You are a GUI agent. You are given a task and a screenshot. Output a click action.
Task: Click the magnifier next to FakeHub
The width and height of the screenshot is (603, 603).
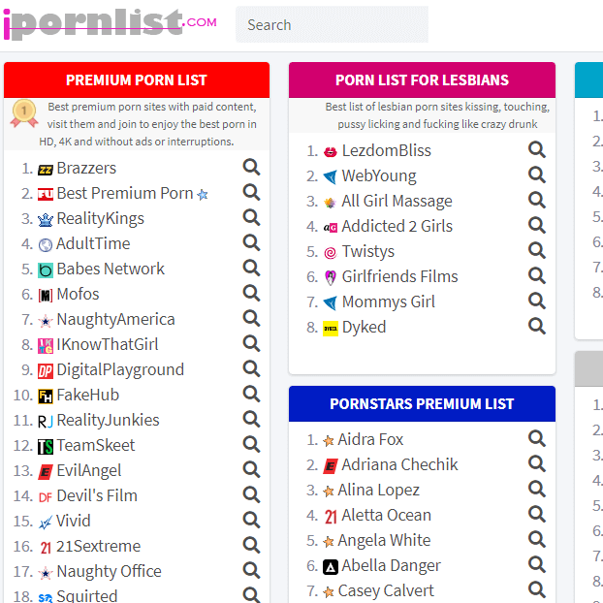click(x=251, y=395)
